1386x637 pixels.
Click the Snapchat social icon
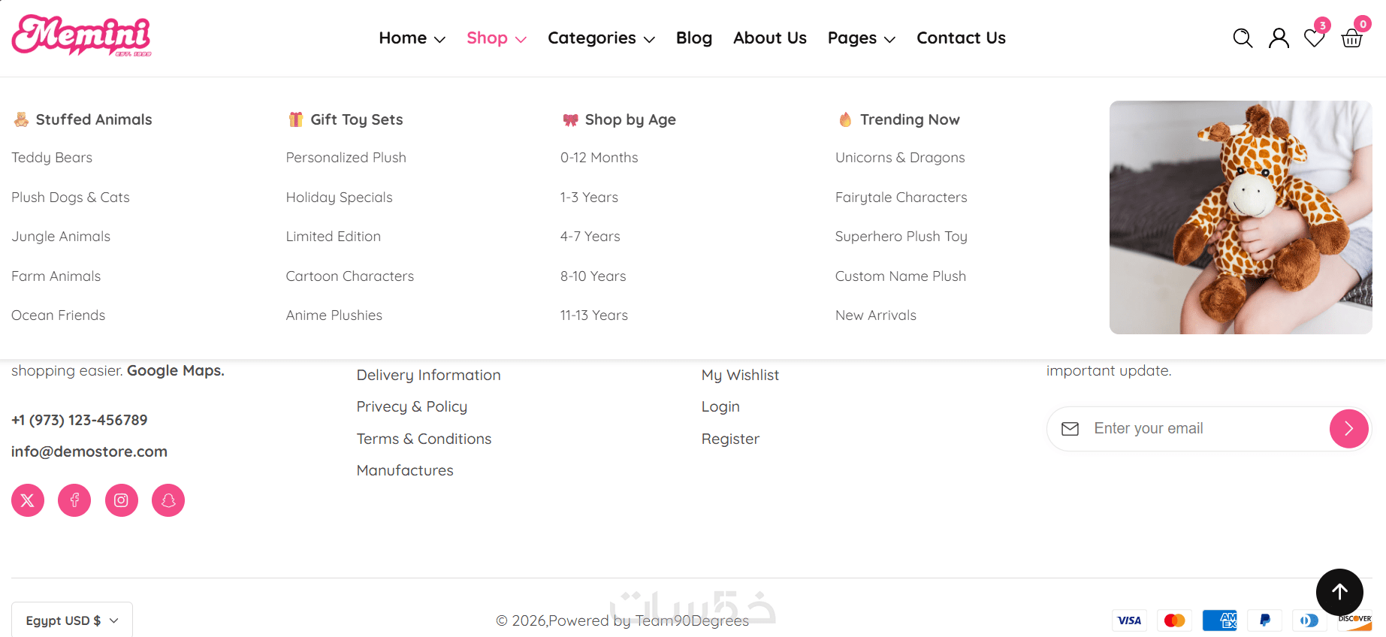coord(168,500)
